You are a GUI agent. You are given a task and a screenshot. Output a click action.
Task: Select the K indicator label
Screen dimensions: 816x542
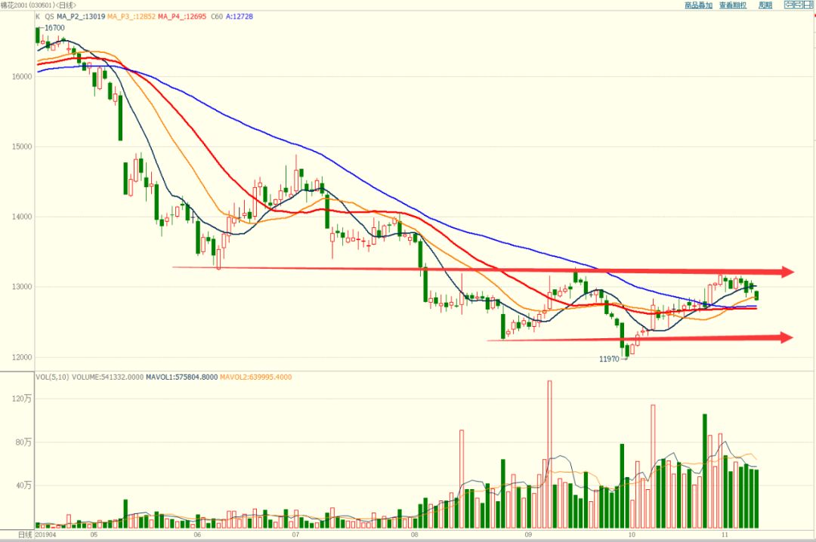point(38,17)
